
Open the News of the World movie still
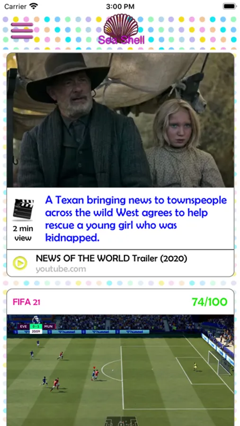120,120
